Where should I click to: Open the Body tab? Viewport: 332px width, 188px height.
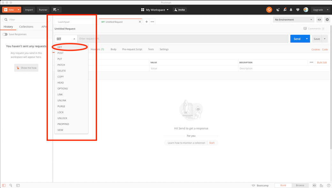pyautogui.click(x=114, y=49)
